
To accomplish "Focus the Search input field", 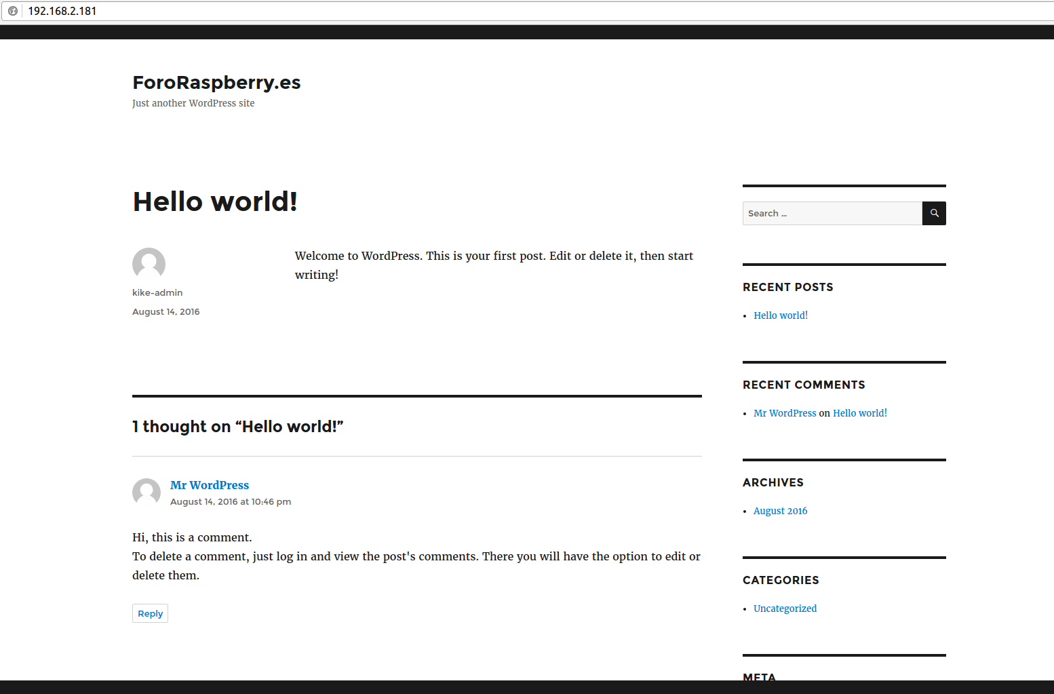I will point(832,213).
